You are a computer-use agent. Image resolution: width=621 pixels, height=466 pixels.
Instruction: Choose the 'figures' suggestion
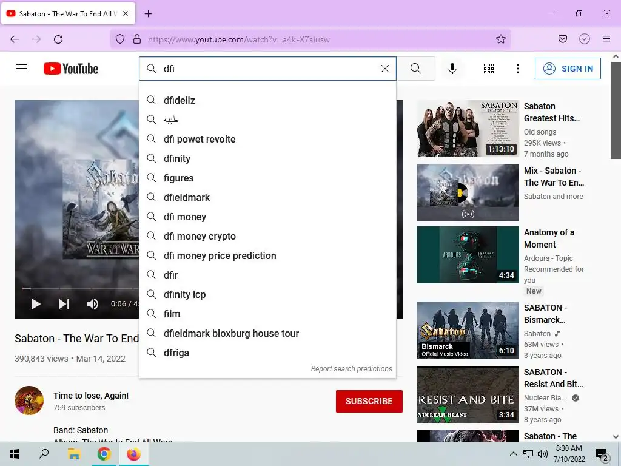click(267, 178)
